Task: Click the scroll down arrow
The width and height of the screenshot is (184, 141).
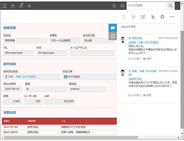Action: click(x=182, y=134)
